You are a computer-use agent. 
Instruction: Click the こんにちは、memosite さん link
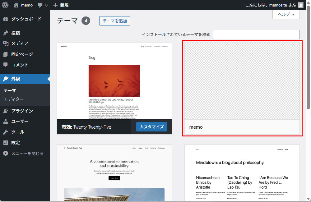[x=271, y=5]
